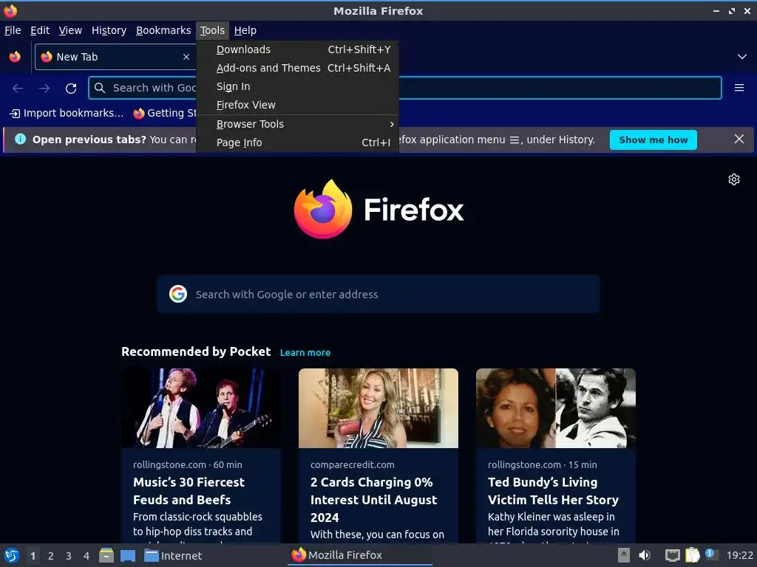Click the Firefox icon in title bar
Image resolution: width=757 pixels, height=567 pixels.
click(10, 10)
